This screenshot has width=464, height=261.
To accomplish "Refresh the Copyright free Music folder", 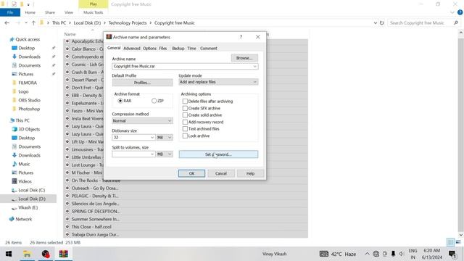I will [x=382, y=22].
